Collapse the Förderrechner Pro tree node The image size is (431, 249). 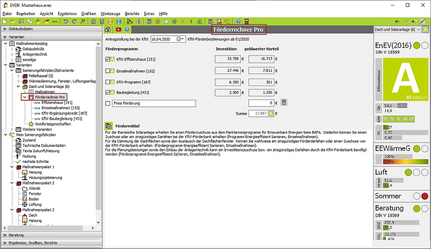pos(24,97)
